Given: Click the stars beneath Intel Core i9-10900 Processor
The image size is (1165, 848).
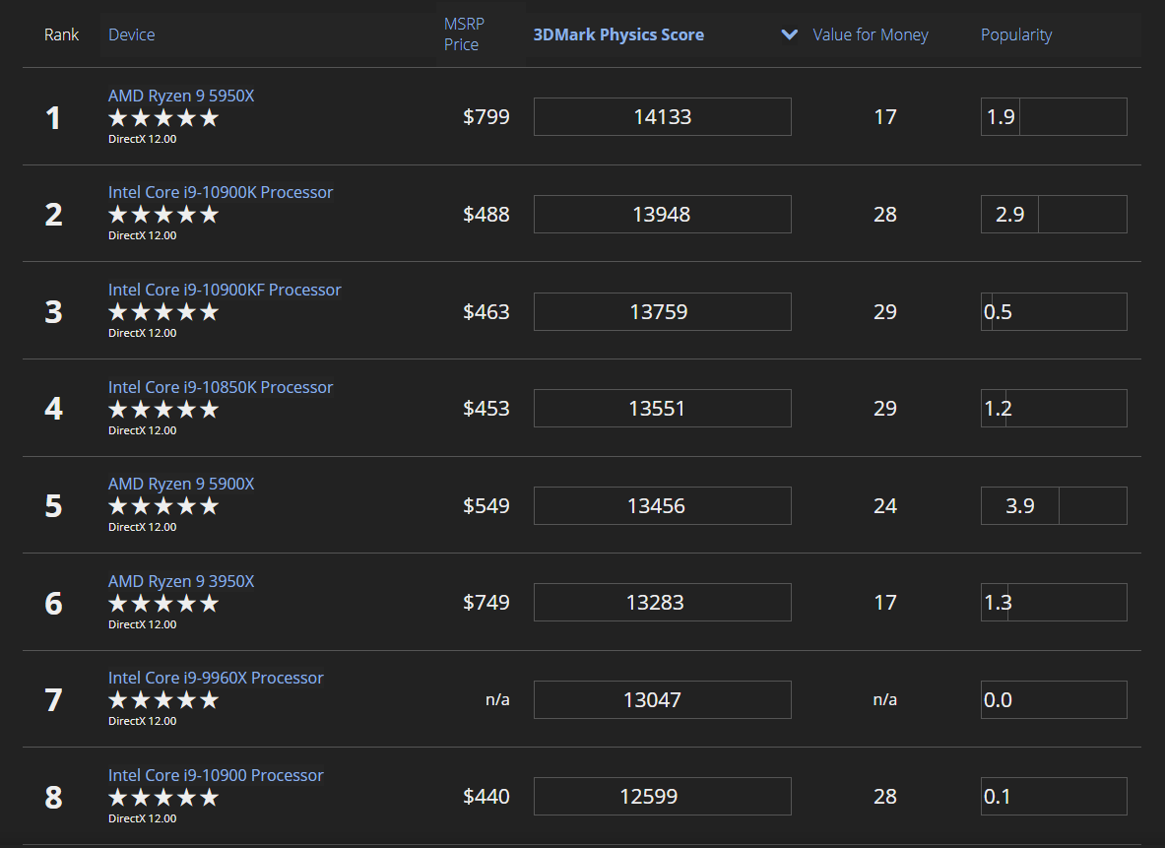Looking at the screenshot, I should coord(163,798).
